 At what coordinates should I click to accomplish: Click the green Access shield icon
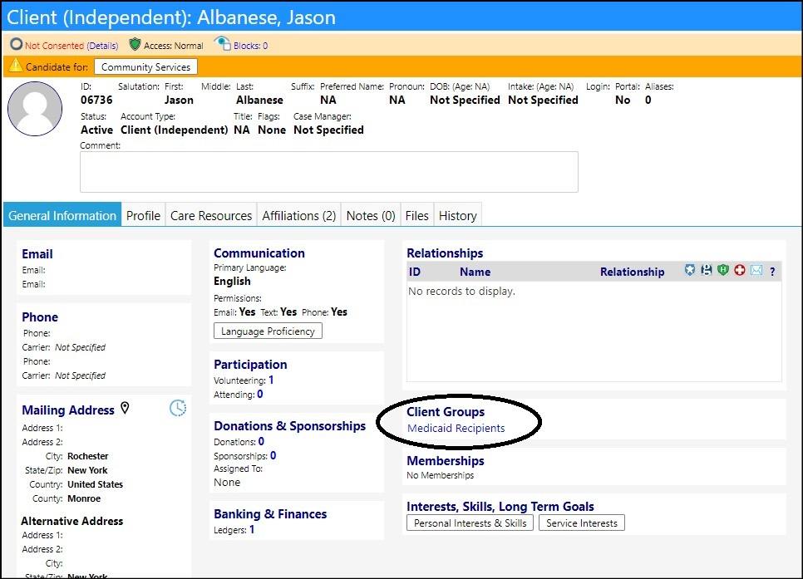135,45
